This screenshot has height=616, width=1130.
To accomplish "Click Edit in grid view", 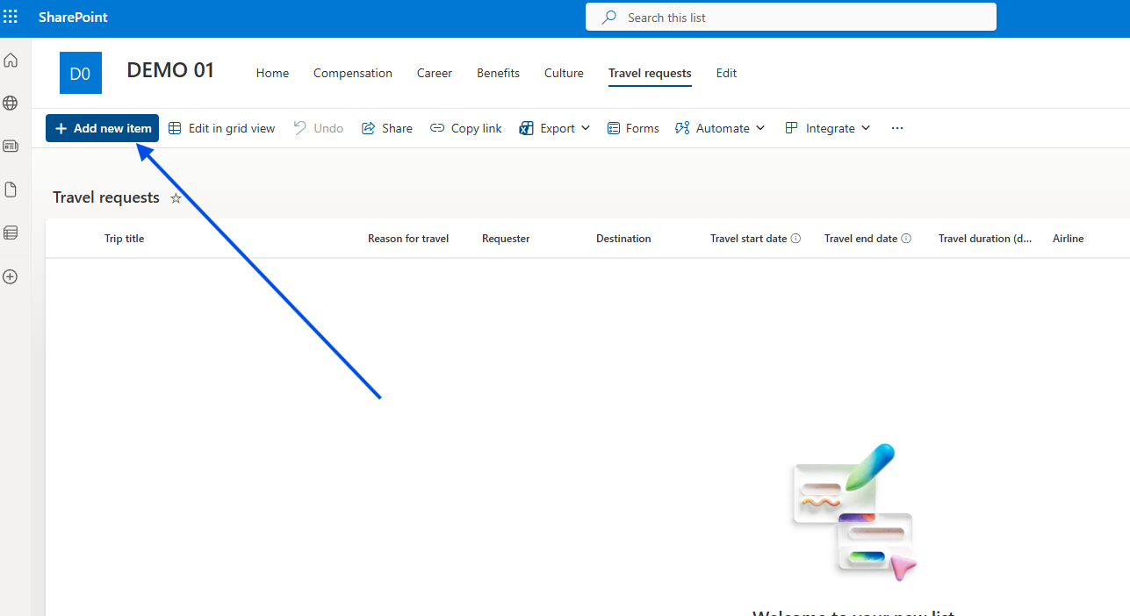I will point(222,128).
